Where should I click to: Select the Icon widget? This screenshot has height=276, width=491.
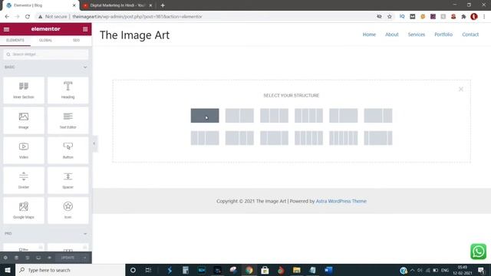(68, 211)
